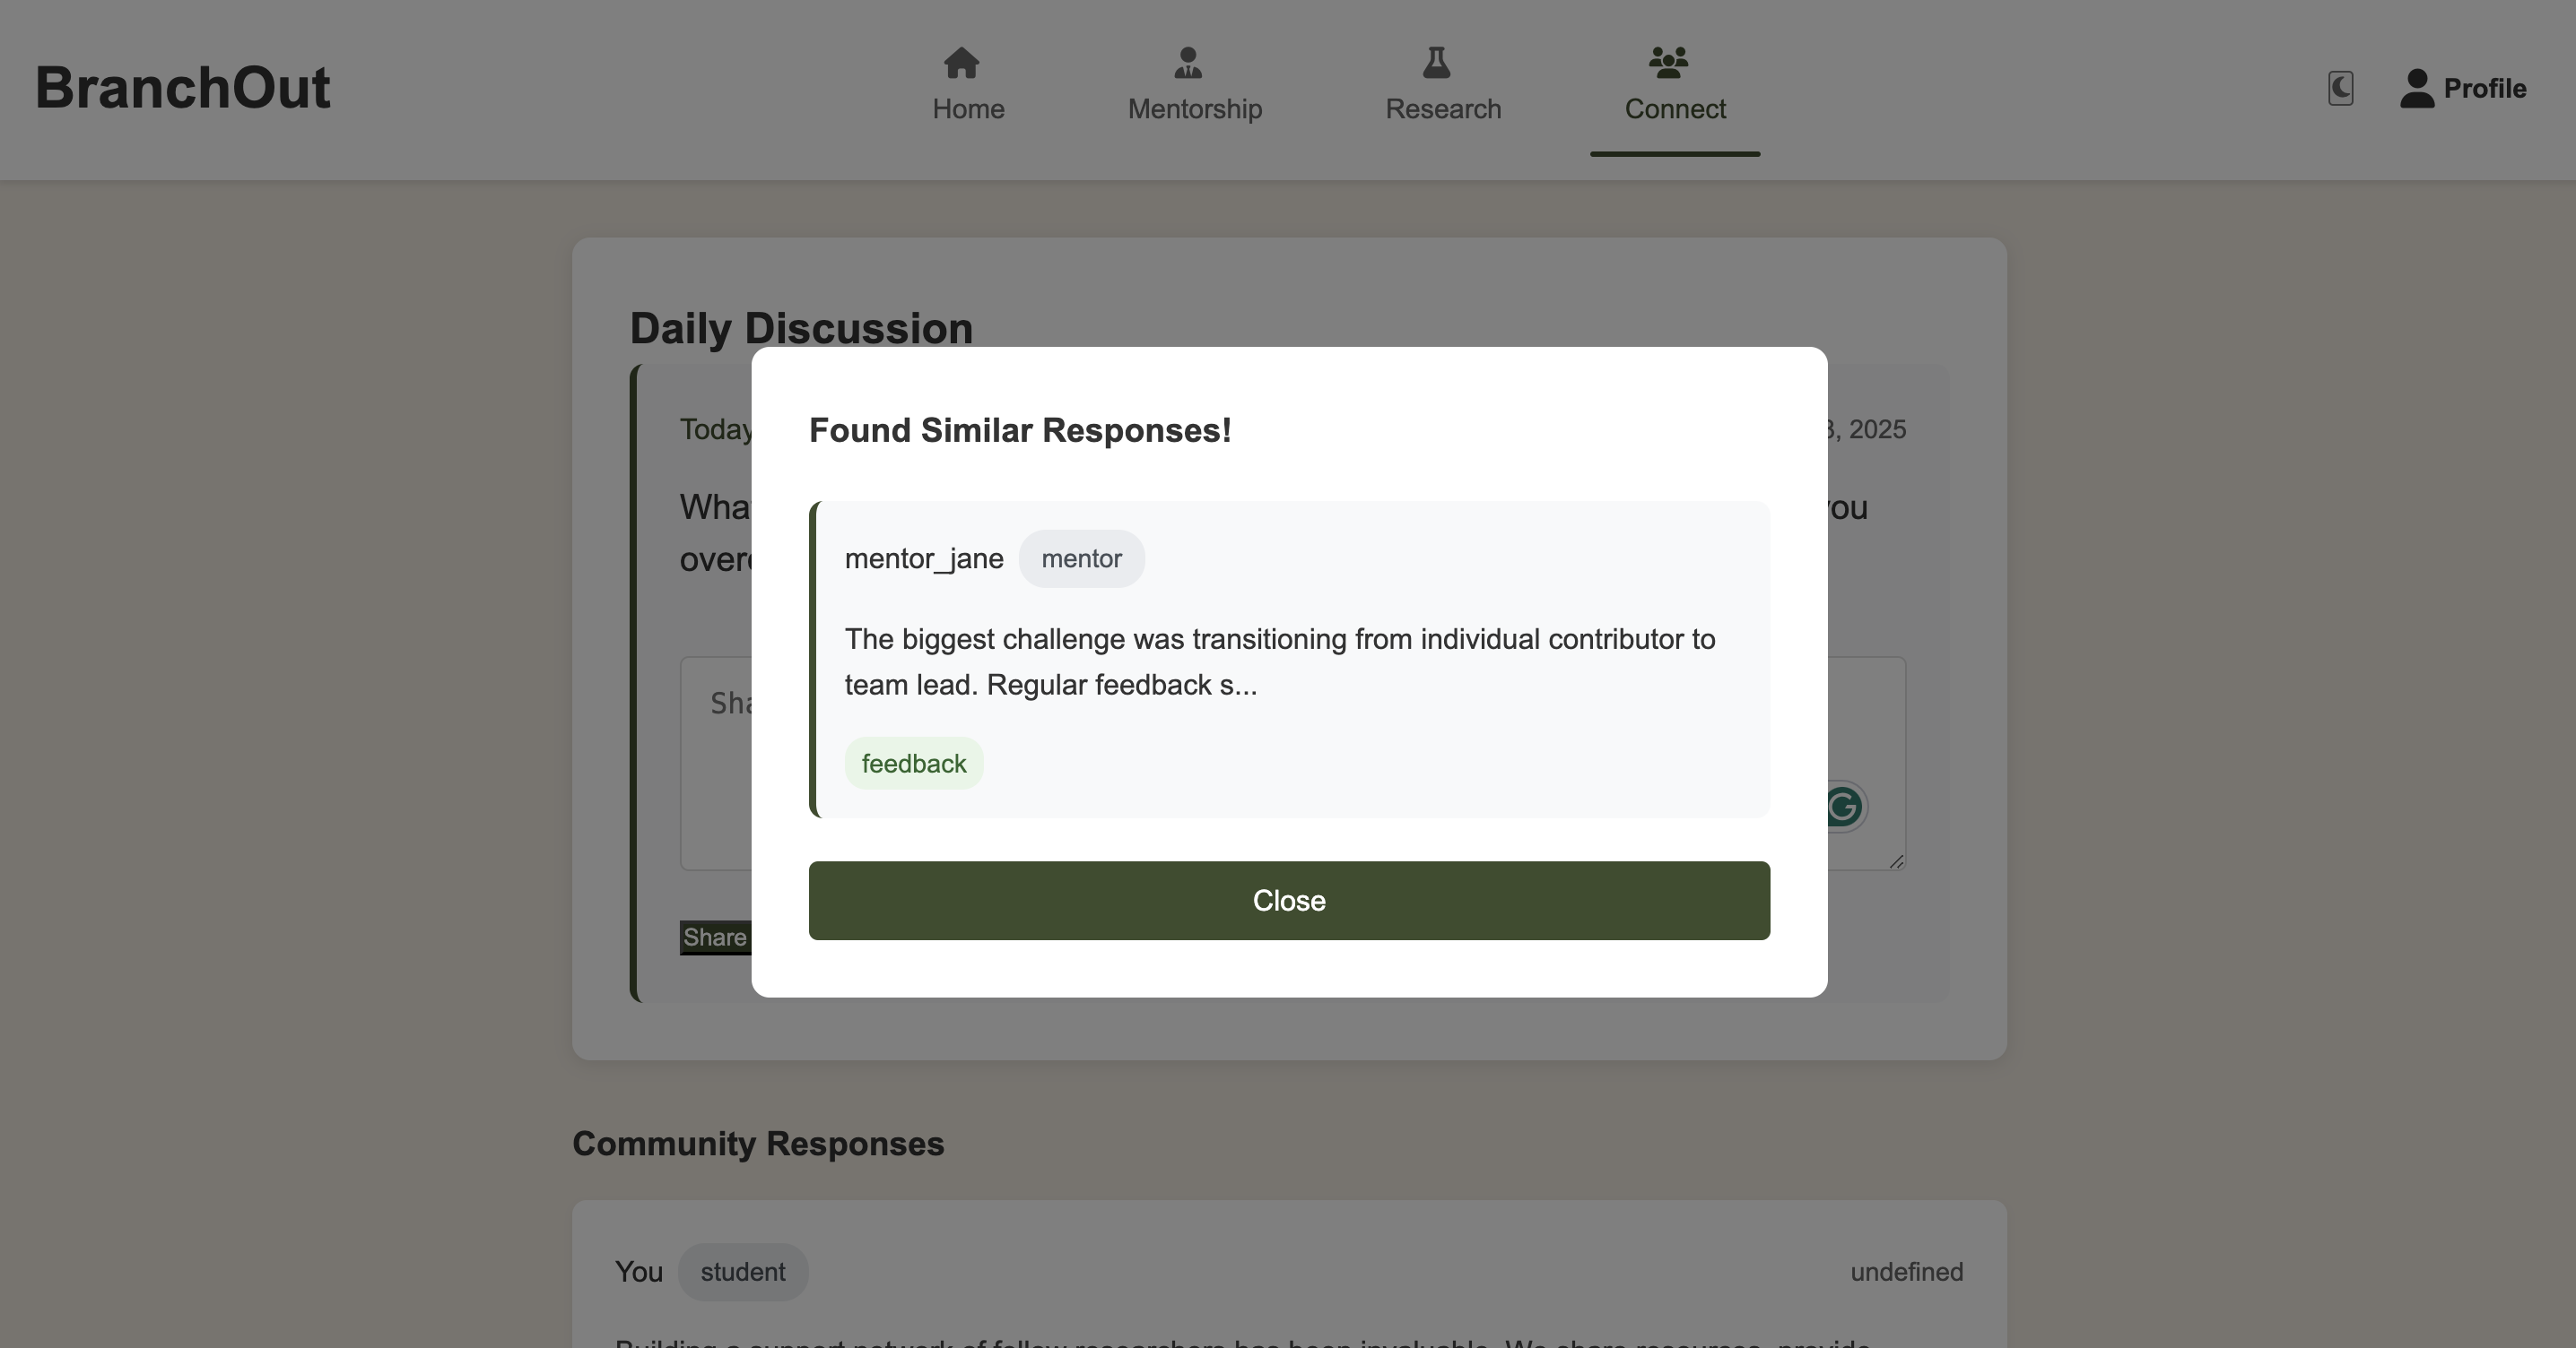The image size is (2576, 1348).
Task: Click the Connect people group icon
Action: click(1668, 63)
